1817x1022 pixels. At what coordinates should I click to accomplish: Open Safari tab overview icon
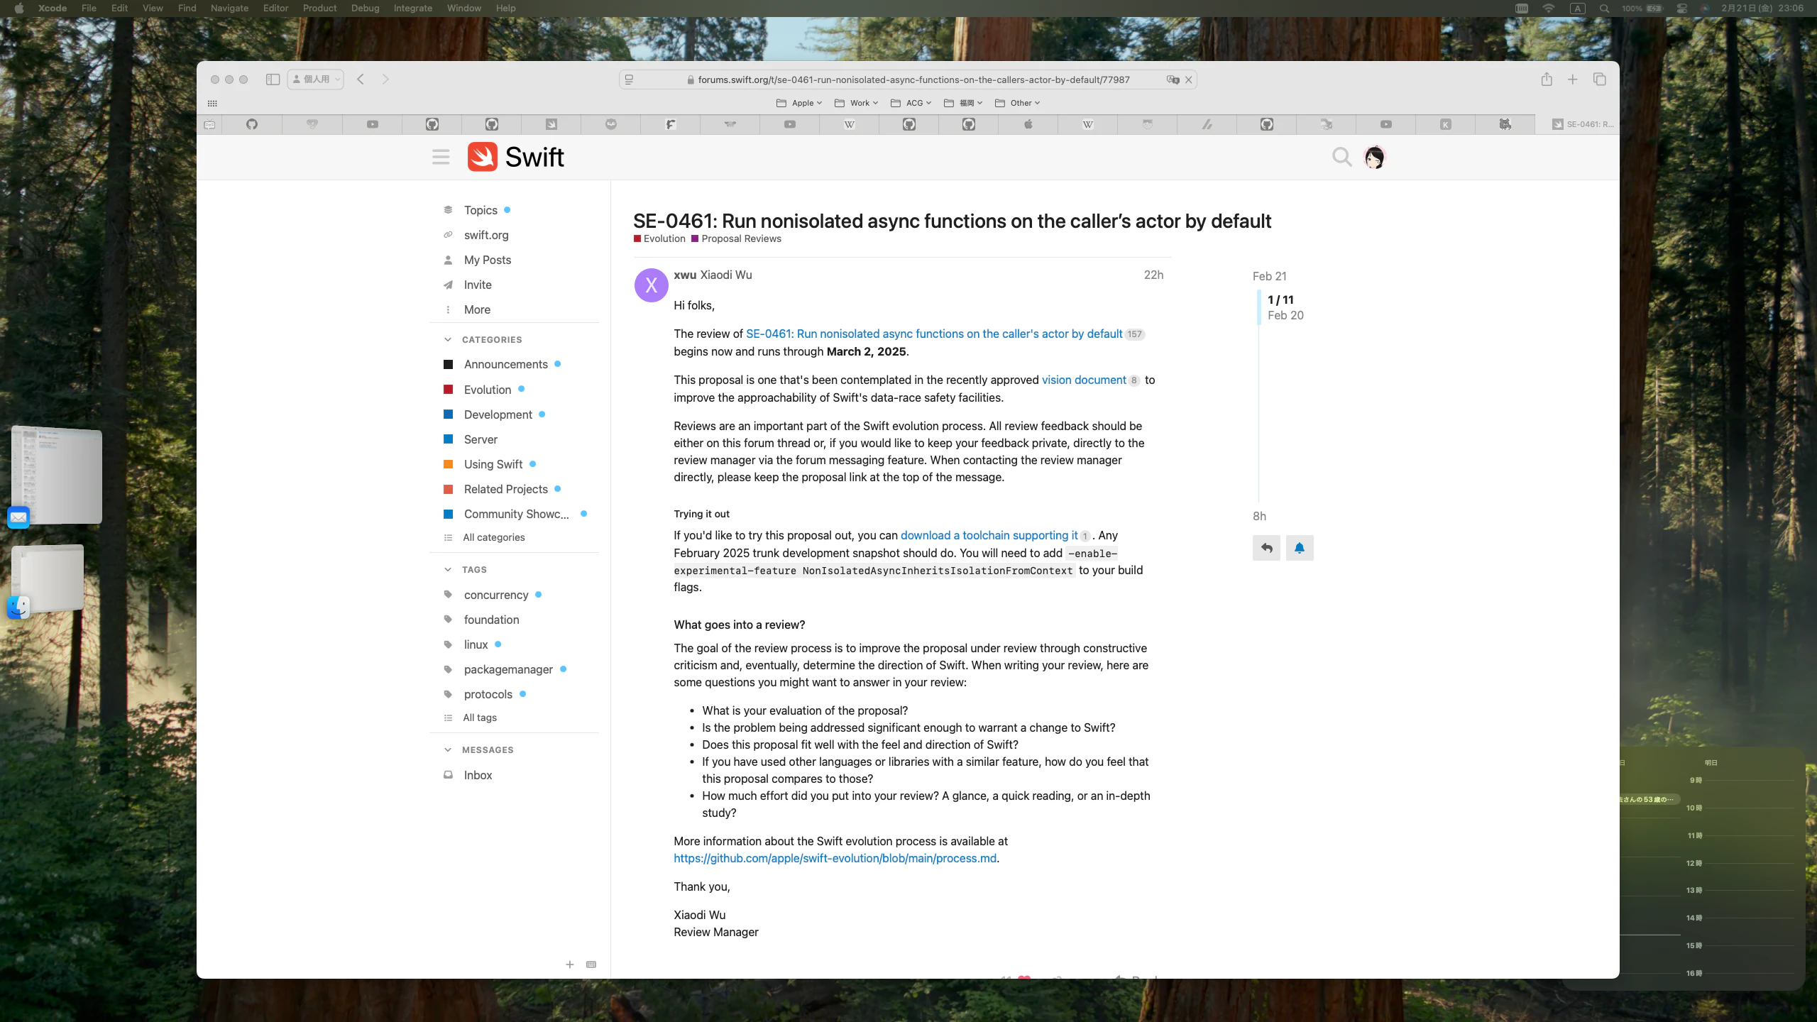pos(1599,79)
